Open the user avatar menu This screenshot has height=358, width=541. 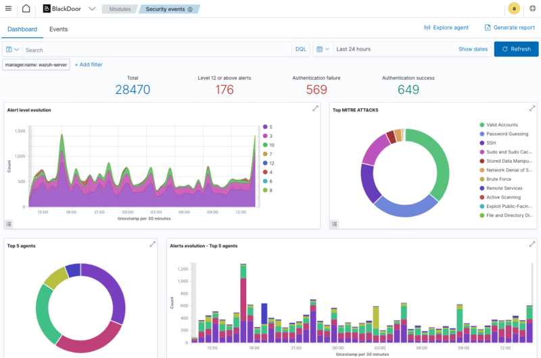(515, 9)
